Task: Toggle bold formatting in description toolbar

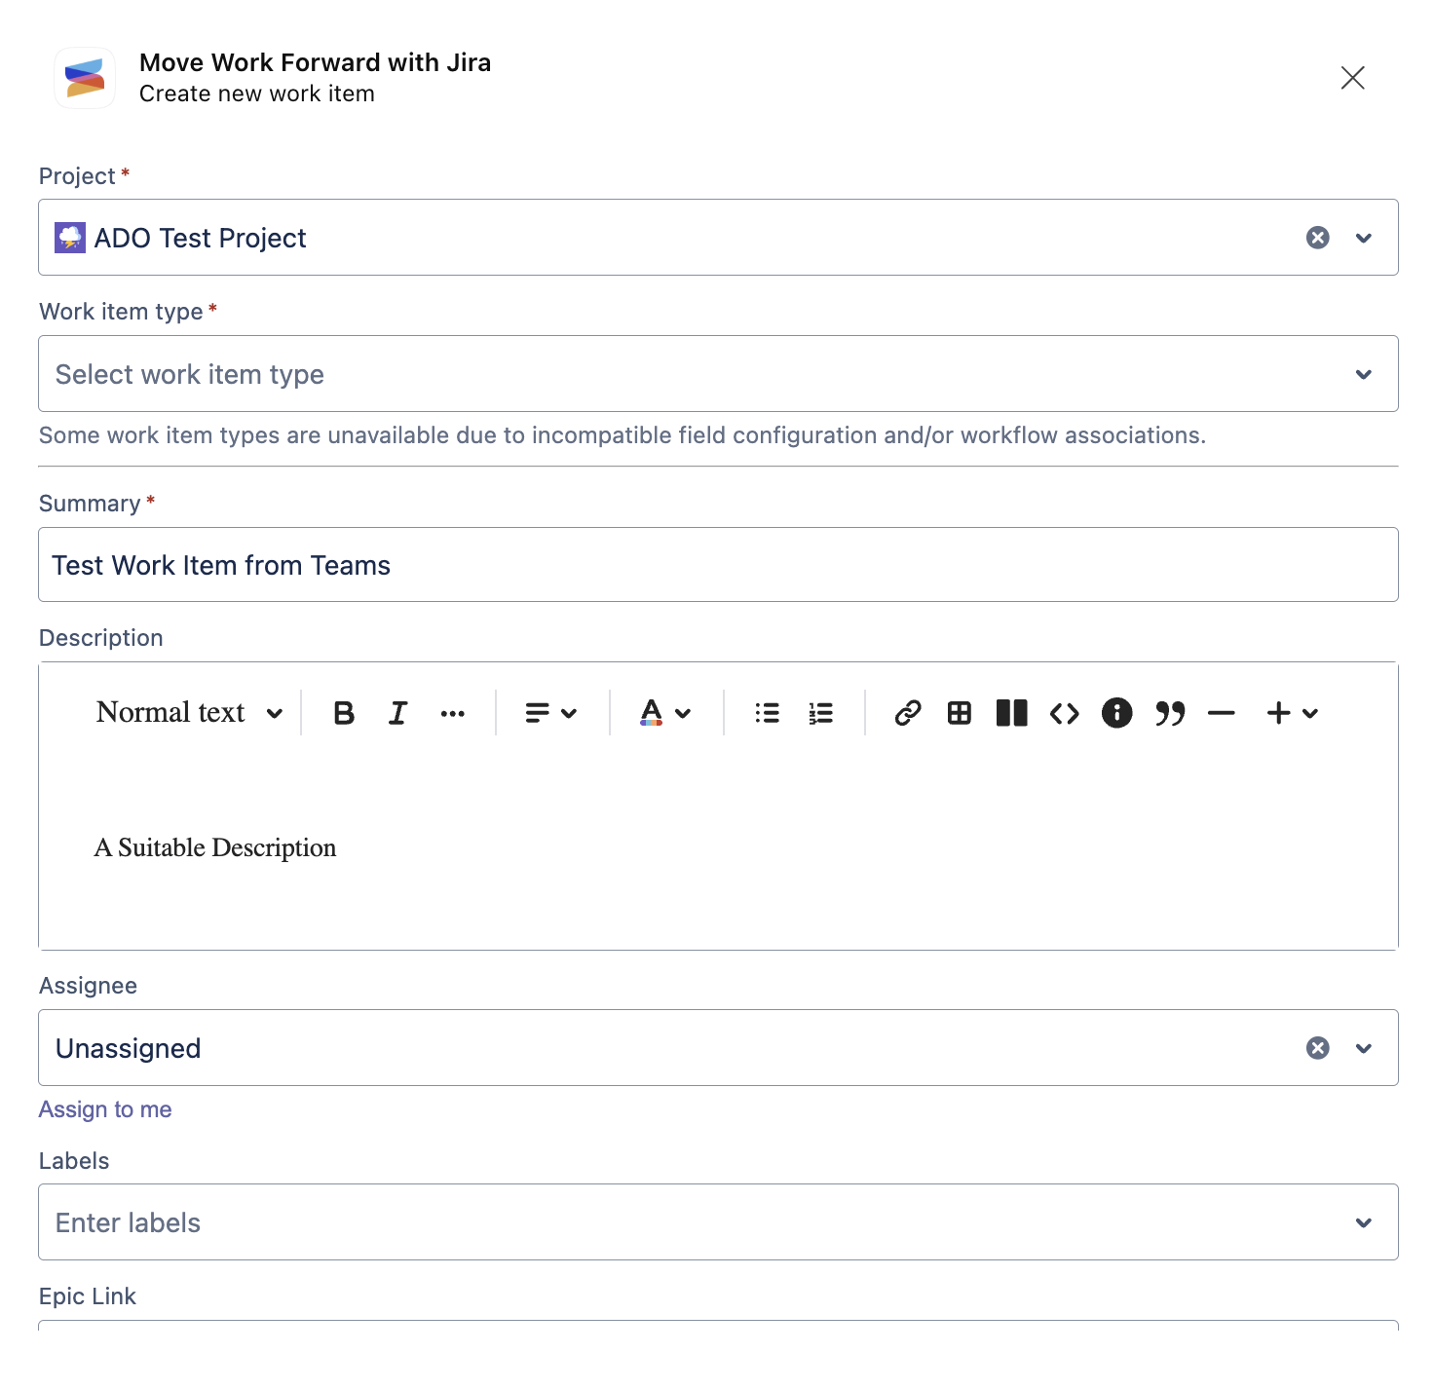Action: (344, 713)
